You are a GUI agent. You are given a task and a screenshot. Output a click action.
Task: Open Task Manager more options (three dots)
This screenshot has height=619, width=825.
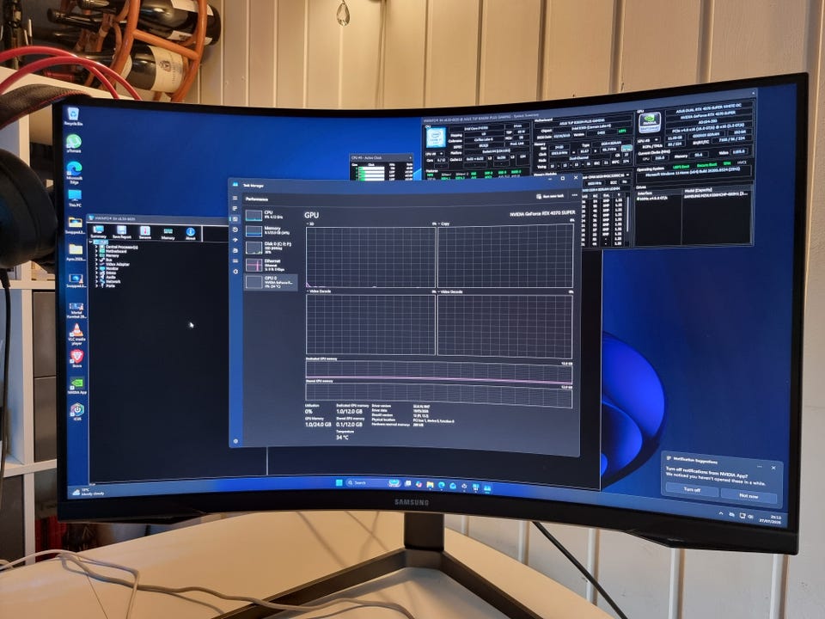(574, 195)
